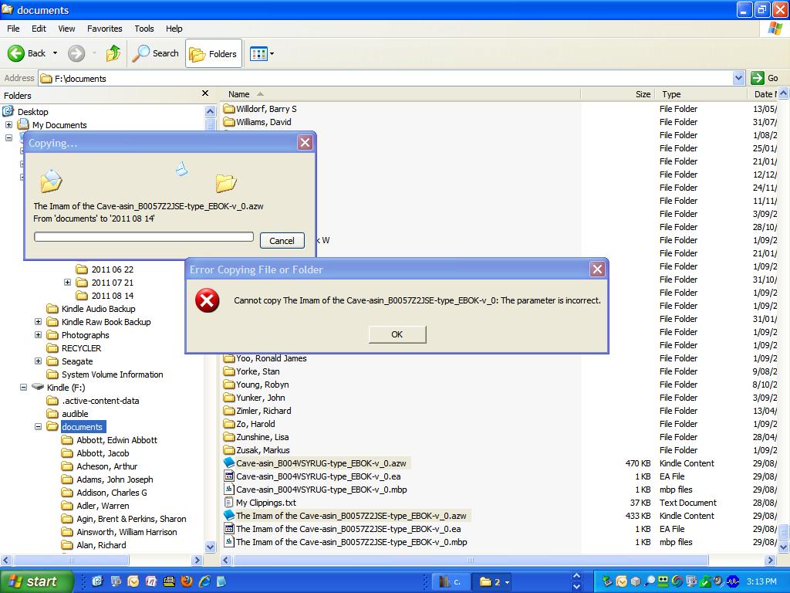Viewport: 790px width, 593px height.
Task: Expand the 2011 07 21 folder node
Action: [x=68, y=282]
